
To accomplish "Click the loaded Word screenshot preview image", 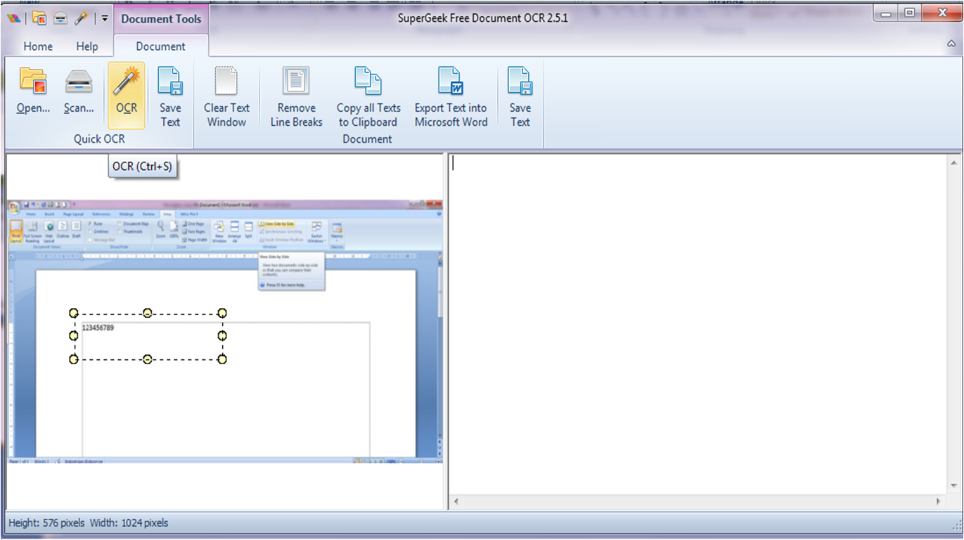I will pos(225,330).
